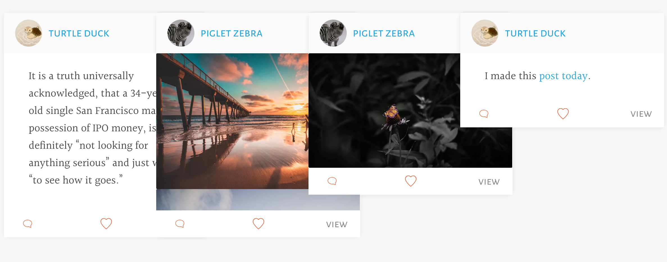The image size is (667, 262).
Task: Click turtle duck avatar on first card
Action: point(29,33)
